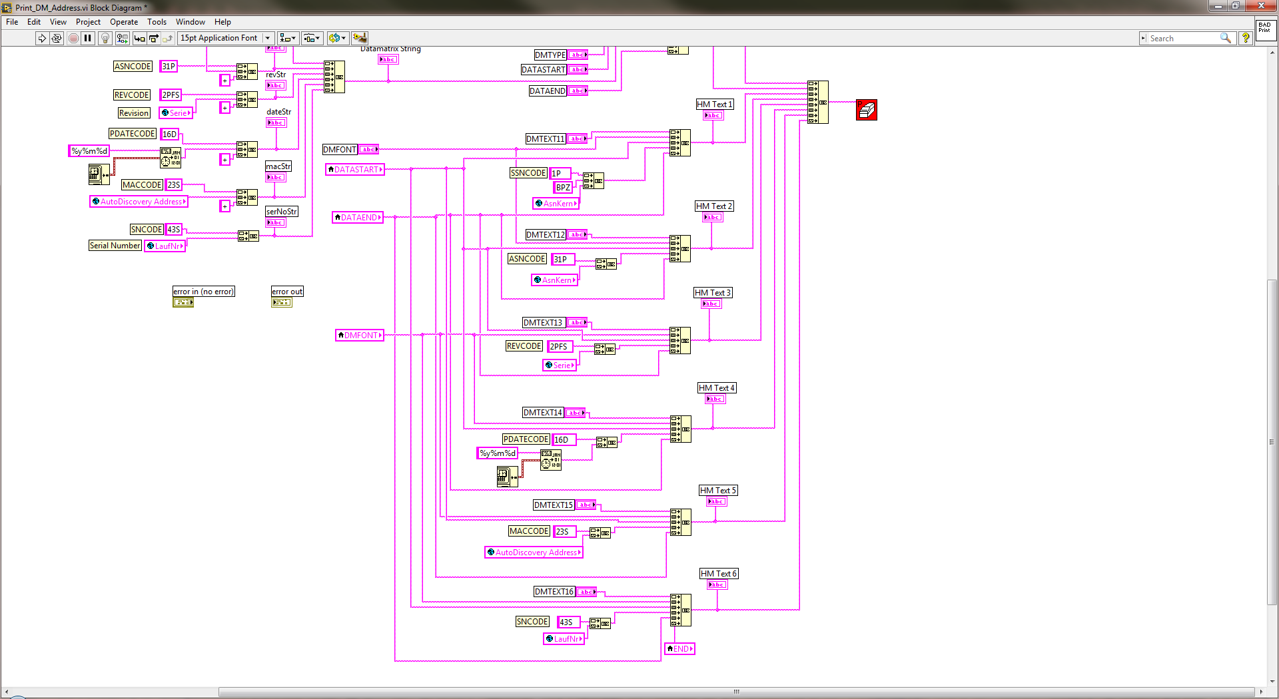
Task: Click the search magnifier icon
Action: 1226,38
